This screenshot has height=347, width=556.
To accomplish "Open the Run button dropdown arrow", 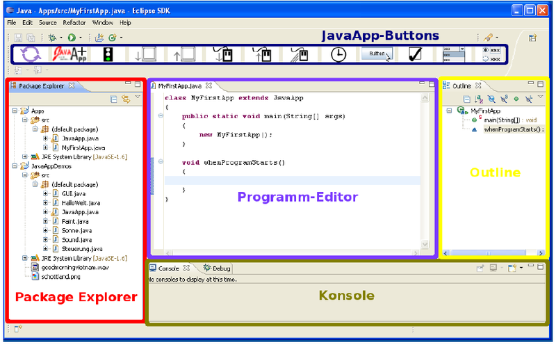I will coord(81,38).
